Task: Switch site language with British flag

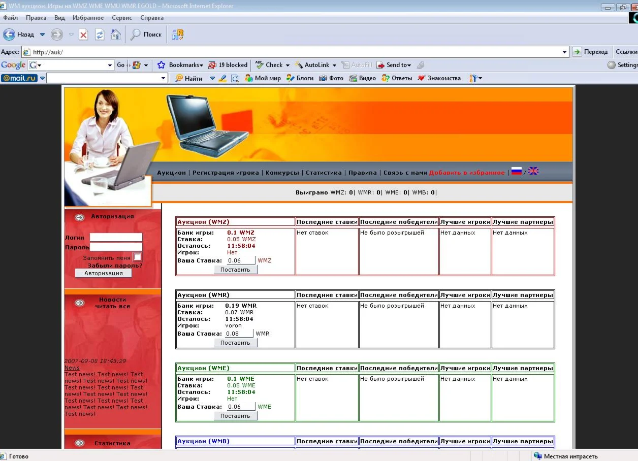Action: [533, 171]
